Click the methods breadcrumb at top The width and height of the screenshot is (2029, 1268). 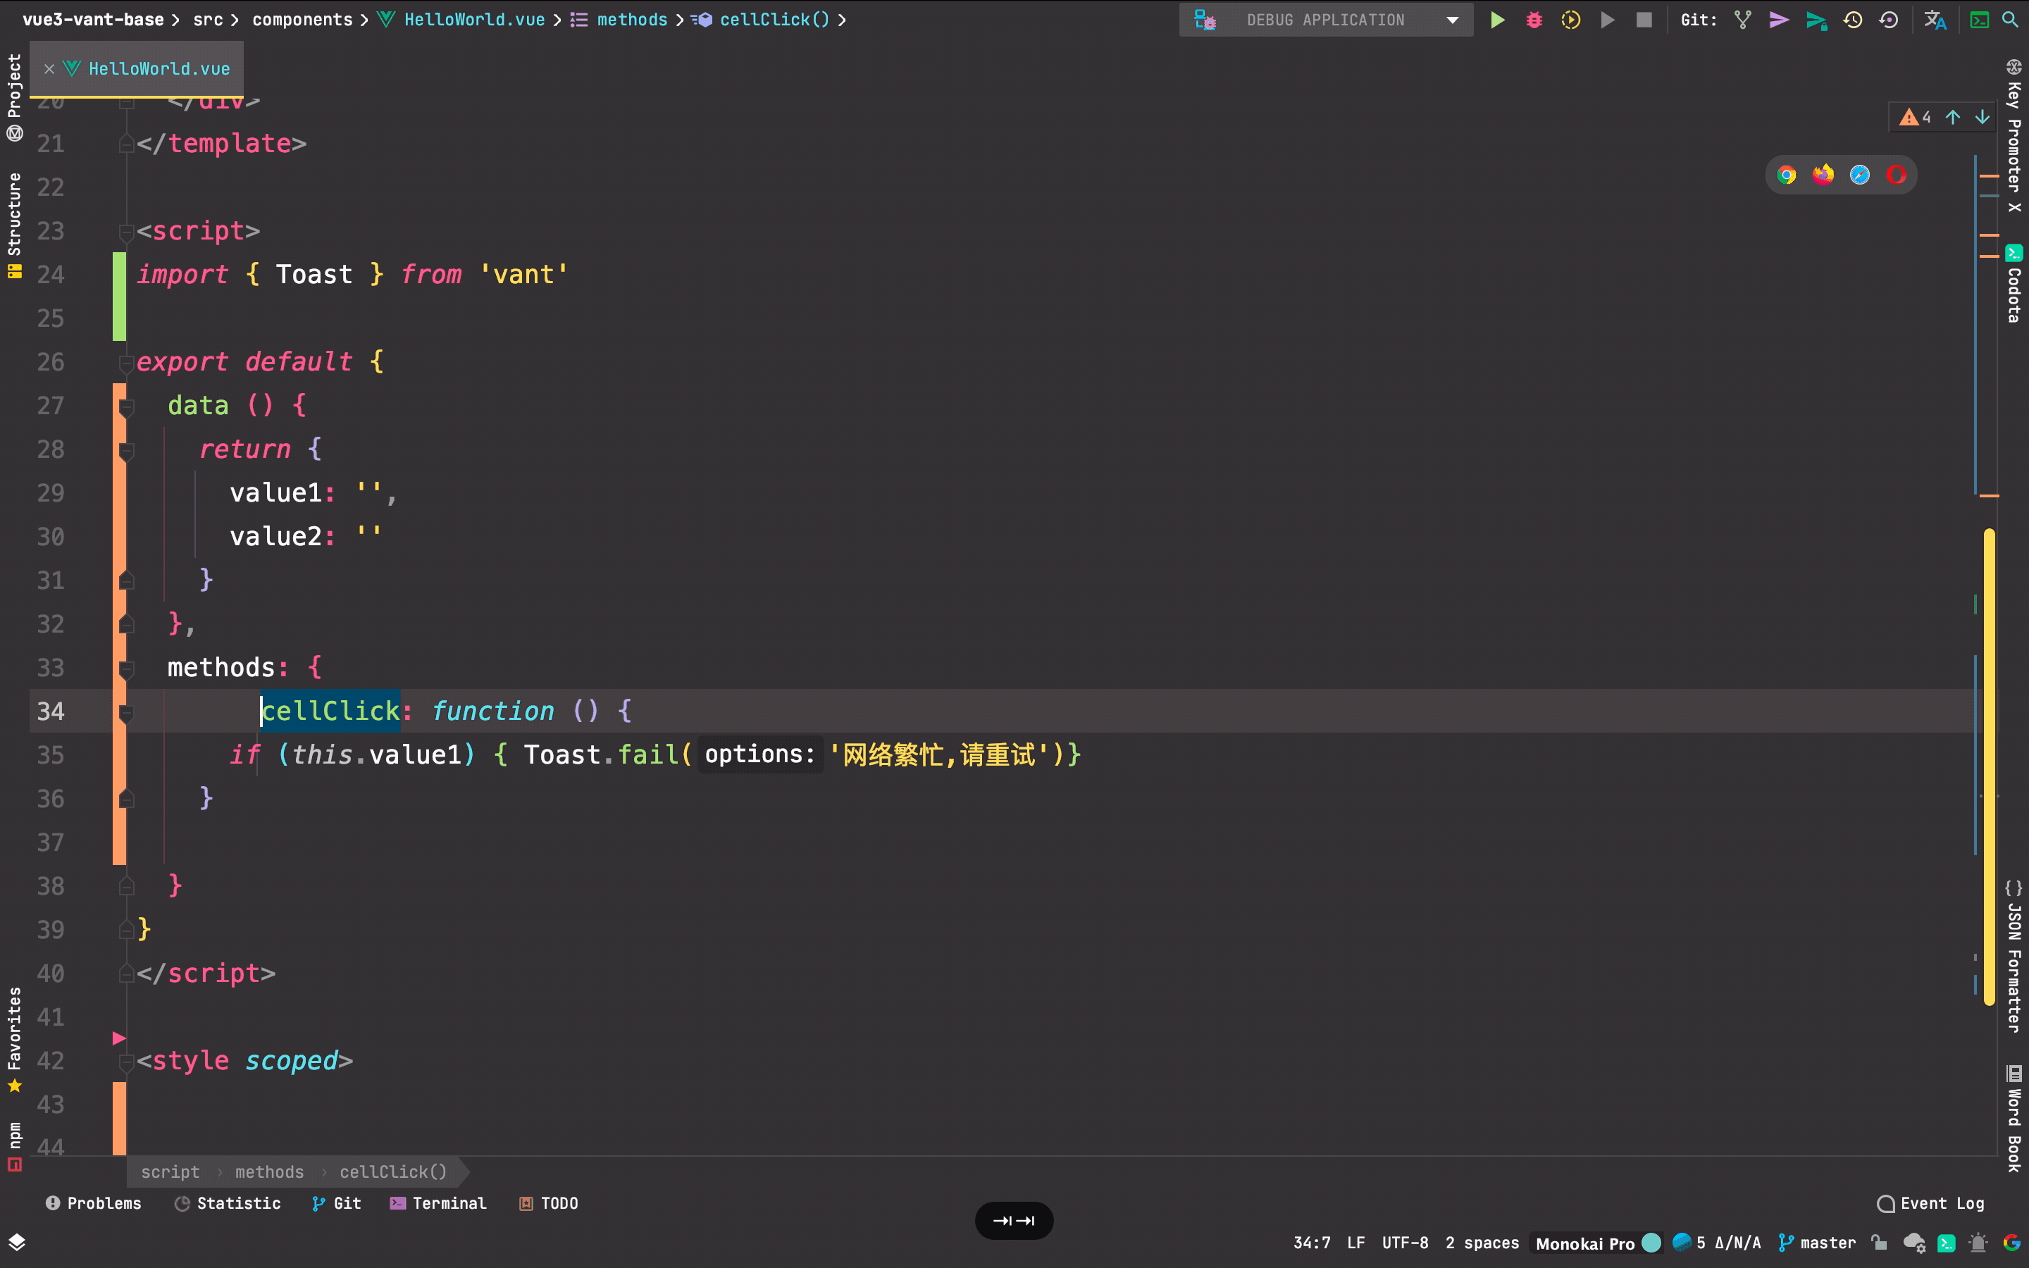tap(631, 19)
